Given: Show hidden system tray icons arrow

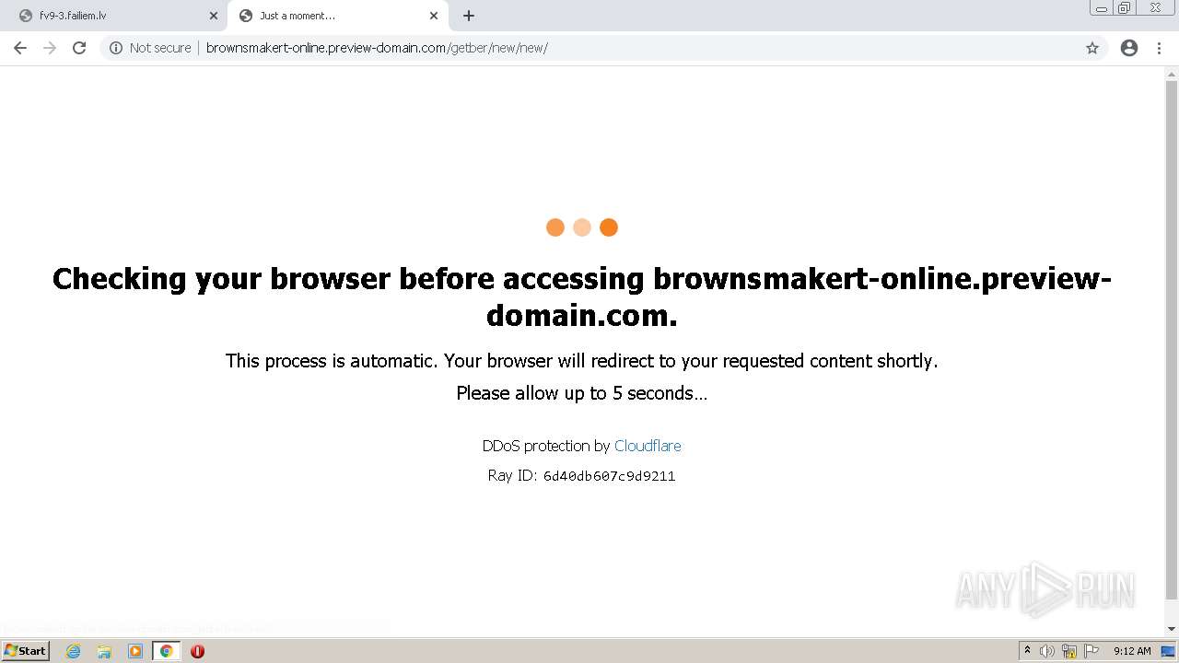Looking at the screenshot, I should click(1027, 650).
